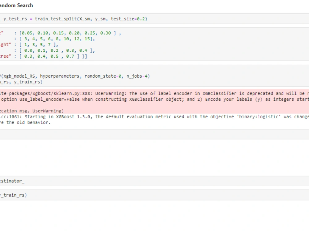Click test_size=0.2 argument in first cell
The width and height of the screenshot is (309, 231).
tap(128, 19)
